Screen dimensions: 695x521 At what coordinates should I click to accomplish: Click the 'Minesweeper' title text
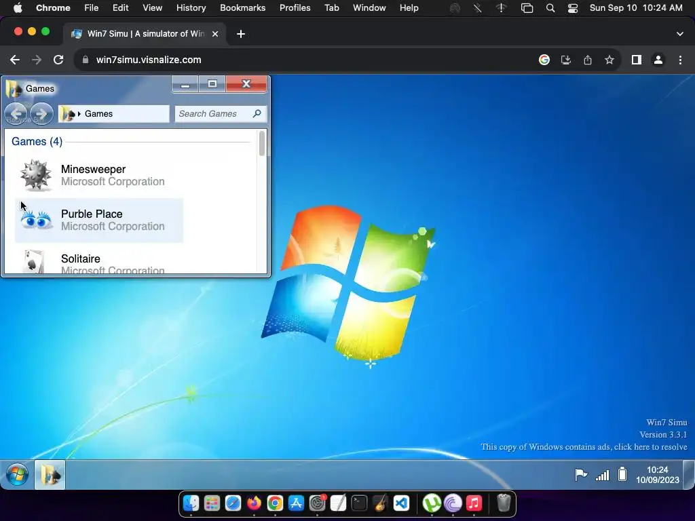click(x=93, y=169)
